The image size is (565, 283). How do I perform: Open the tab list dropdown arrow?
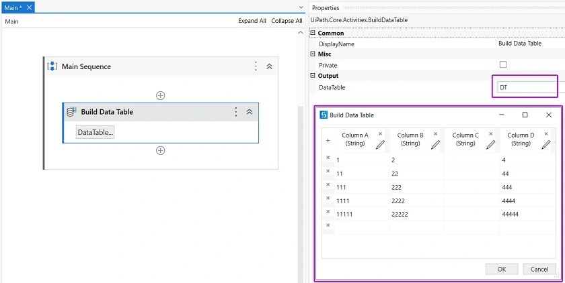tap(301, 7)
